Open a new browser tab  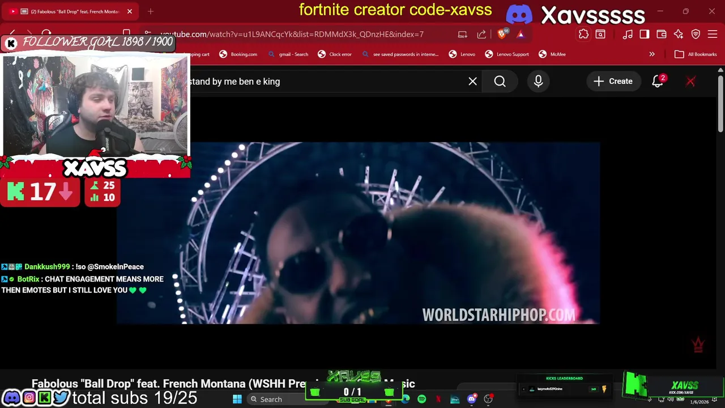151,11
